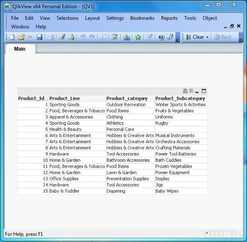
Task: Open a file using the folder icon
Action: [x=21, y=37]
